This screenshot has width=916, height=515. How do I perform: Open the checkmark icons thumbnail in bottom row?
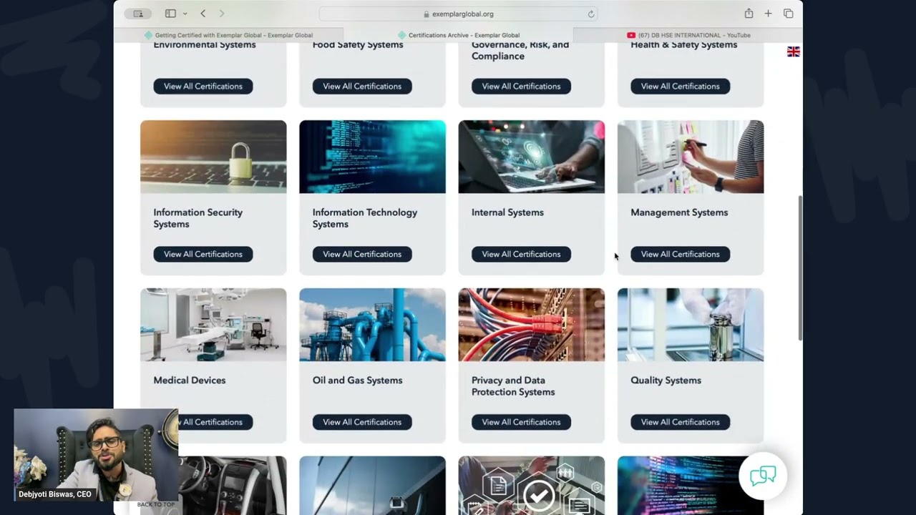[532, 486]
